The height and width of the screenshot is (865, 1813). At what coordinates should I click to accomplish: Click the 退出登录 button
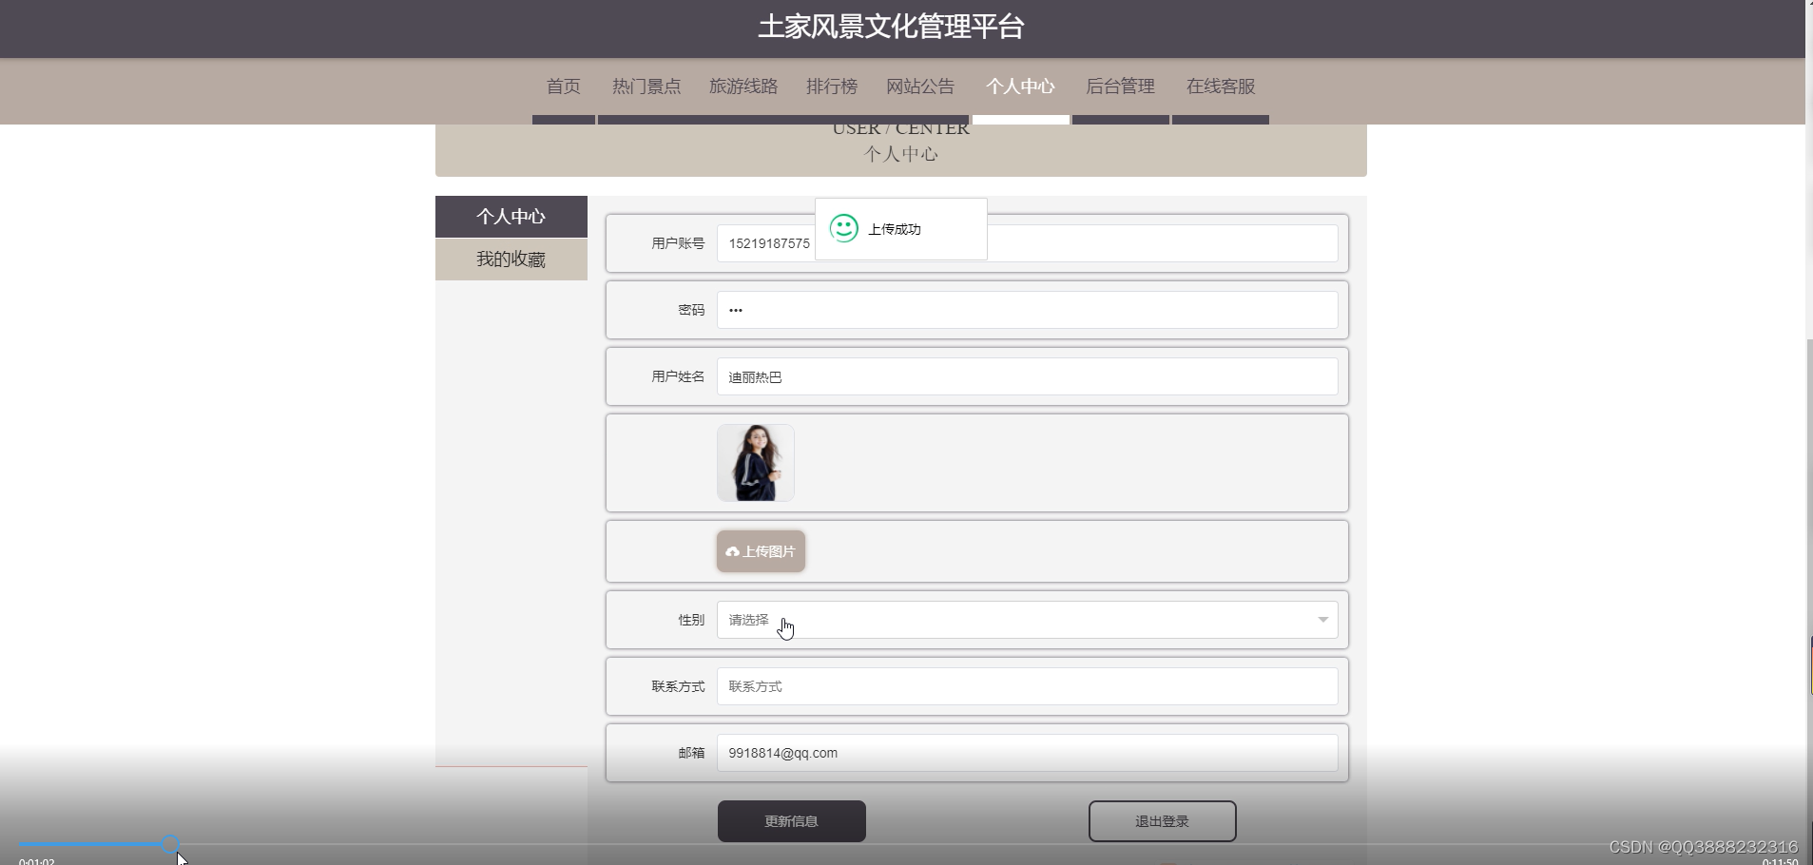point(1162,821)
